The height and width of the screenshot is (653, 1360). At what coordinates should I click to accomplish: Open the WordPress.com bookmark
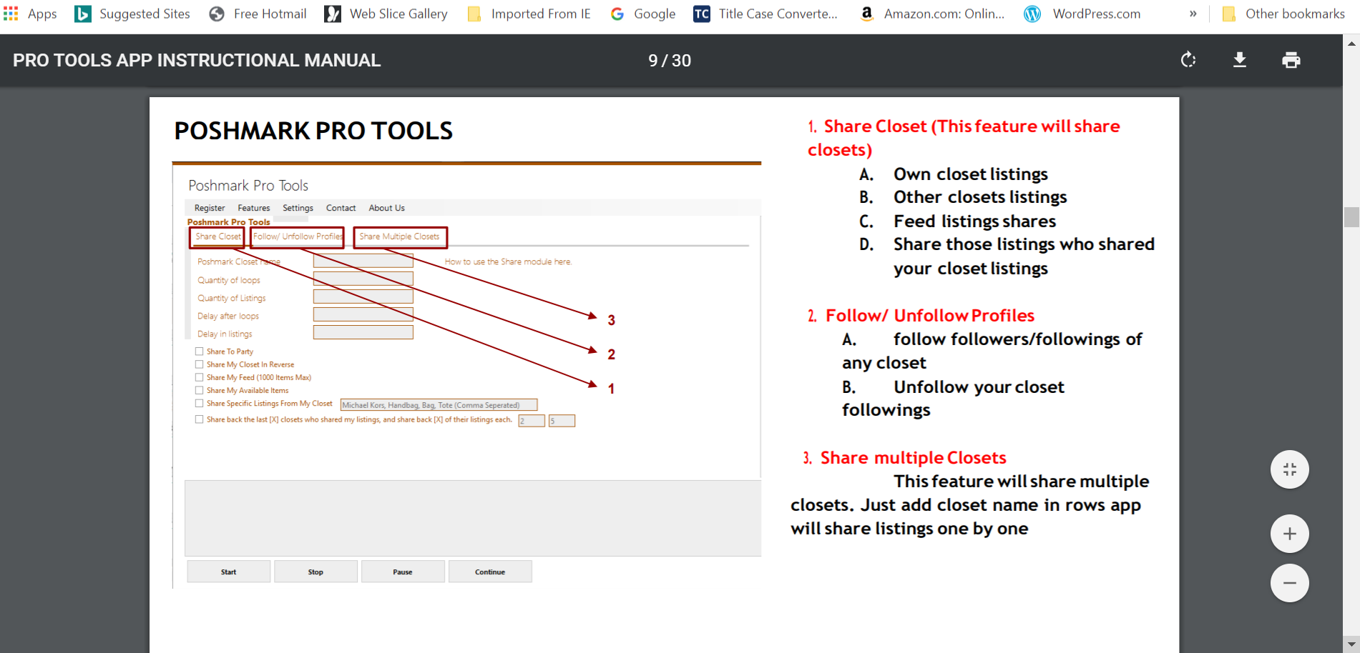(x=1082, y=14)
